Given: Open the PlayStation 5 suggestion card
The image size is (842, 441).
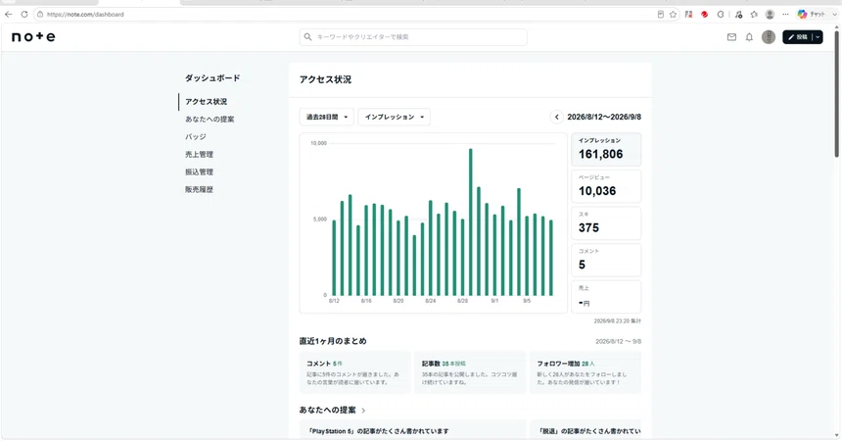Looking at the screenshot, I should pos(413,430).
